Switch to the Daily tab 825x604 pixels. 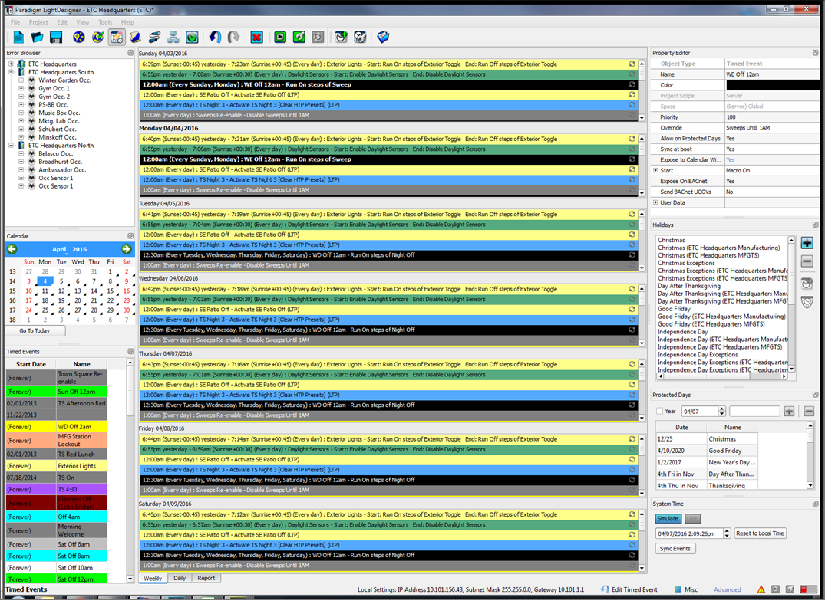click(x=180, y=579)
